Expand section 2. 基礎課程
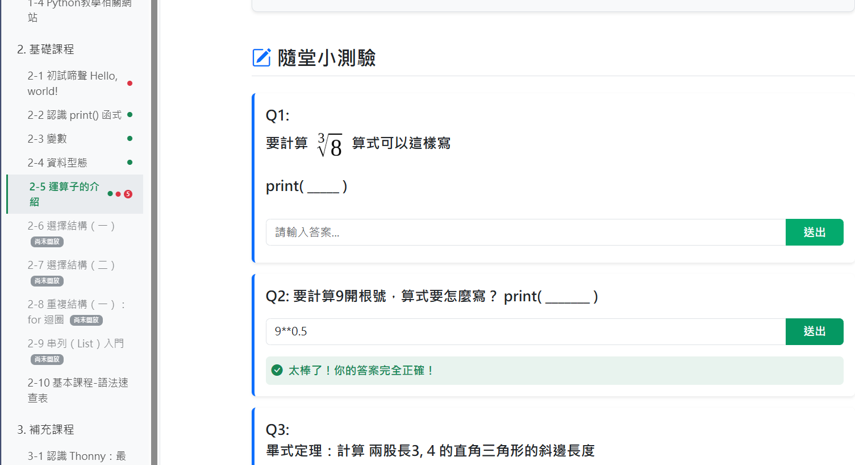855x465 pixels. pyautogui.click(x=45, y=49)
